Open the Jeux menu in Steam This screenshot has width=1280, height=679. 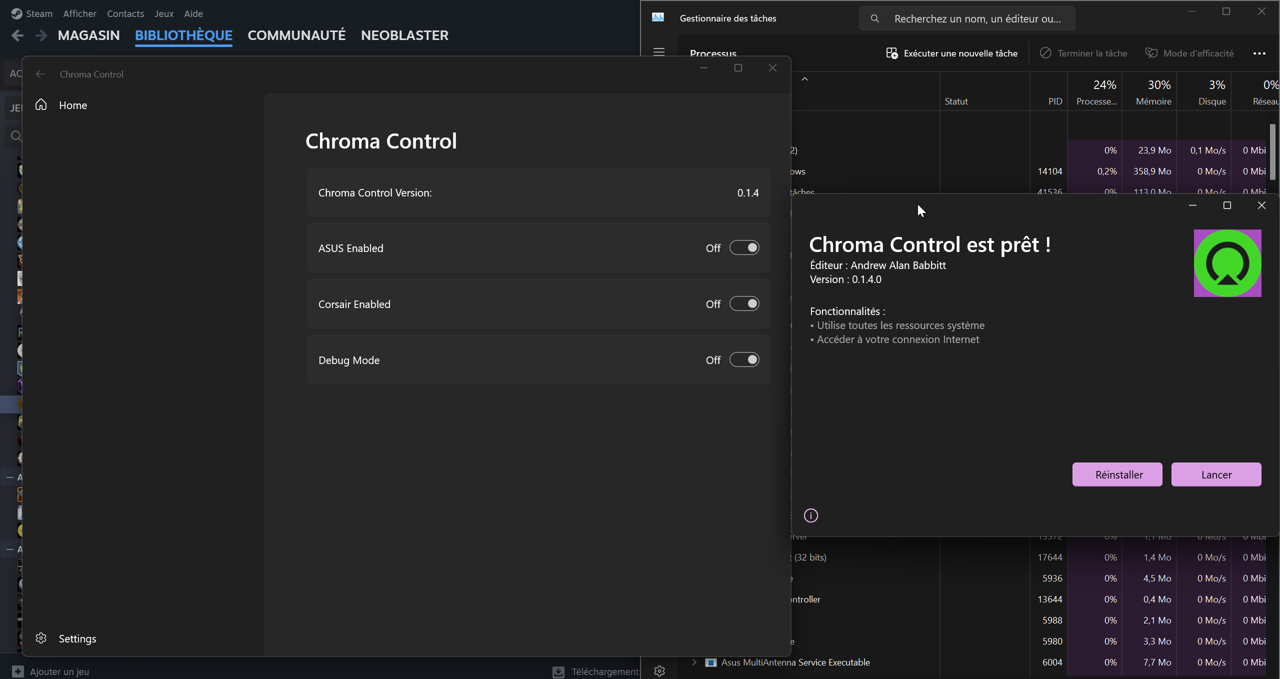point(163,13)
